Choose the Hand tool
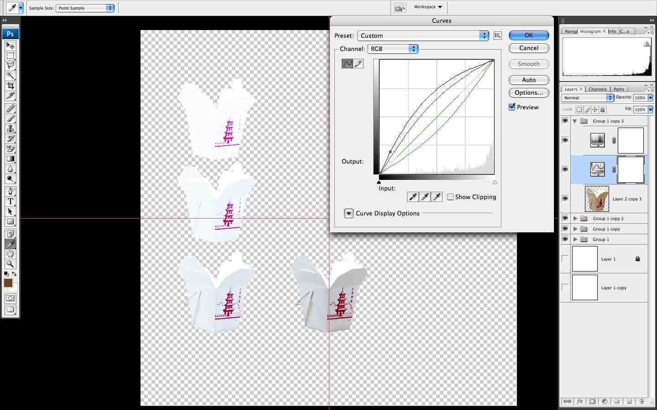Viewport: 657px width, 410px height. point(10,254)
